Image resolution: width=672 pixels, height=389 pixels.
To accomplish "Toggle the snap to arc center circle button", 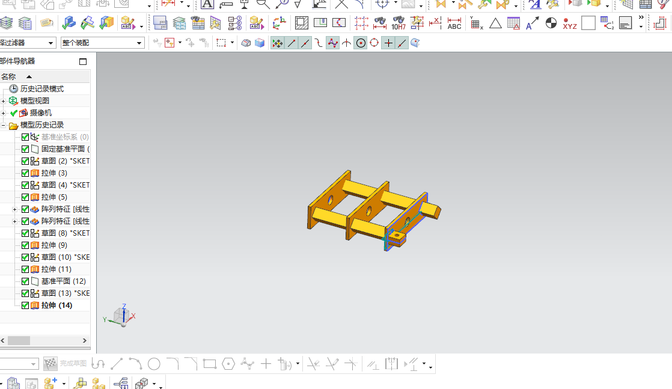I will pos(361,43).
